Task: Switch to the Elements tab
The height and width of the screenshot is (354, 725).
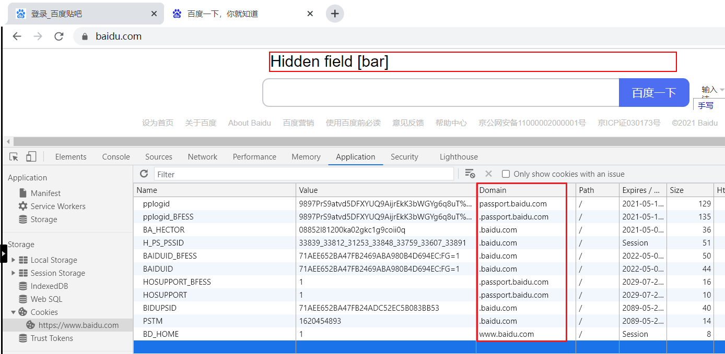Action: click(71, 156)
